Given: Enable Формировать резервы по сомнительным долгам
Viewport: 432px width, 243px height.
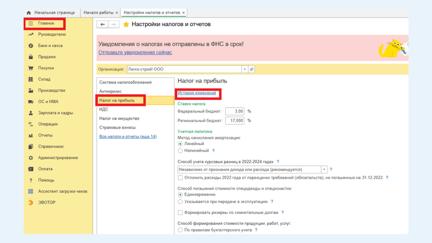Looking at the screenshot, I should [180, 212].
